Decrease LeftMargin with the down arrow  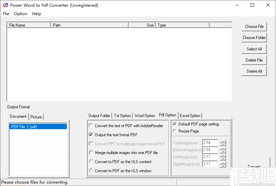click(223, 159)
